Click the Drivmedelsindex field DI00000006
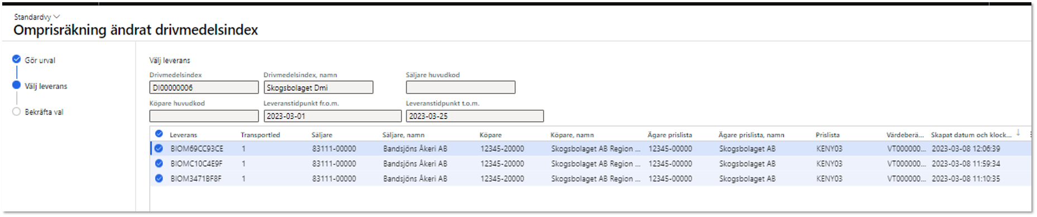The height and width of the screenshot is (217, 1037). 204,87
